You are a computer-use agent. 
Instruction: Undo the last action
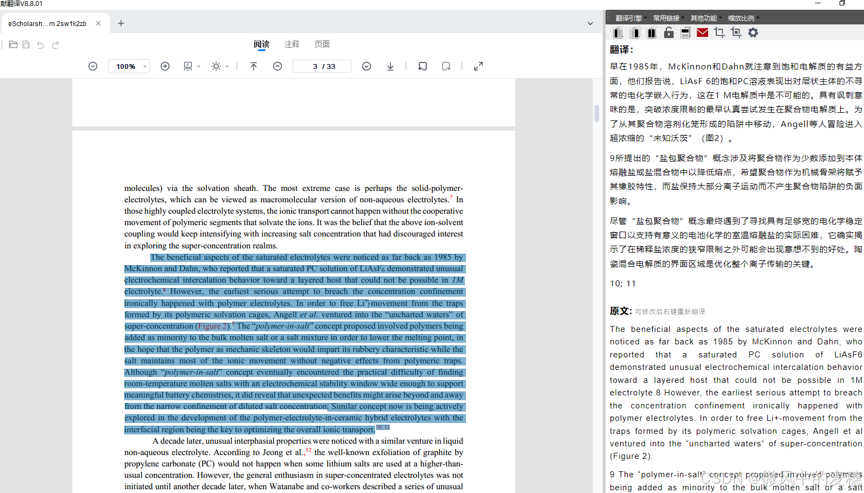tap(40, 45)
